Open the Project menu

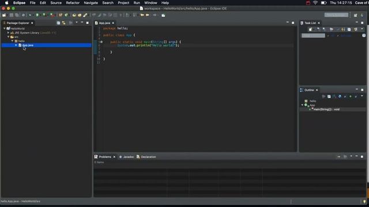click(x=123, y=3)
